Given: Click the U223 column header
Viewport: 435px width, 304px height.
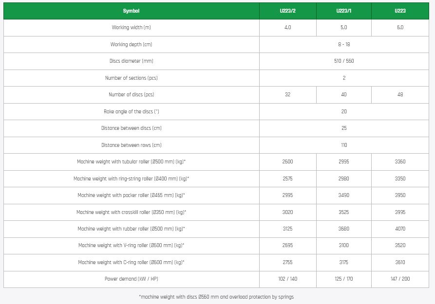Looking at the screenshot, I should [400, 11].
